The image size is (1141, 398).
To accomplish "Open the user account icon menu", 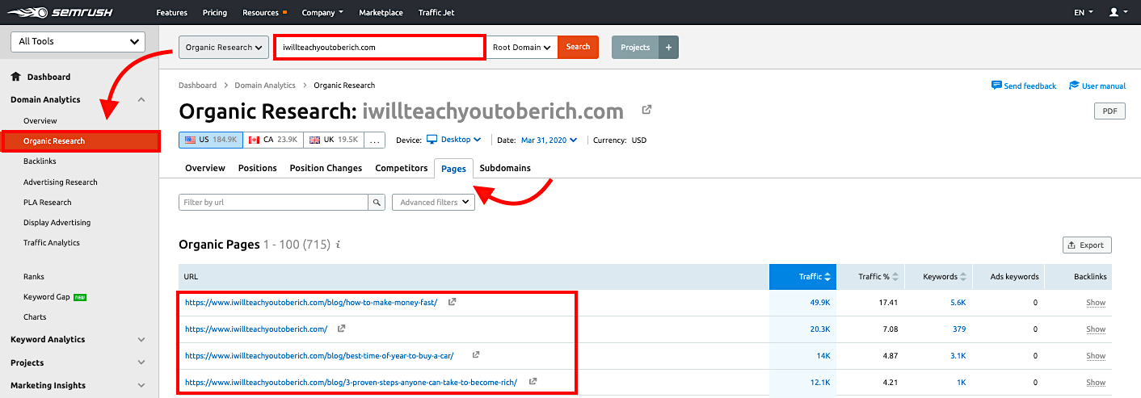I will [x=1118, y=12].
